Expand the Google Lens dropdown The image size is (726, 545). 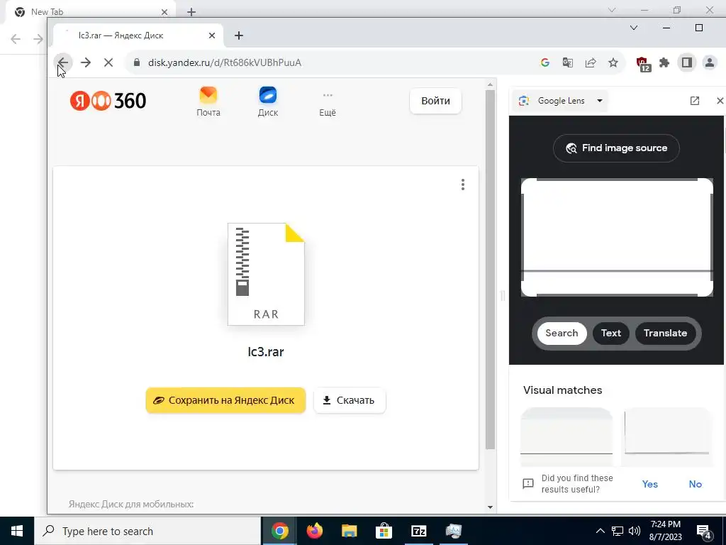(x=600, y=101)
